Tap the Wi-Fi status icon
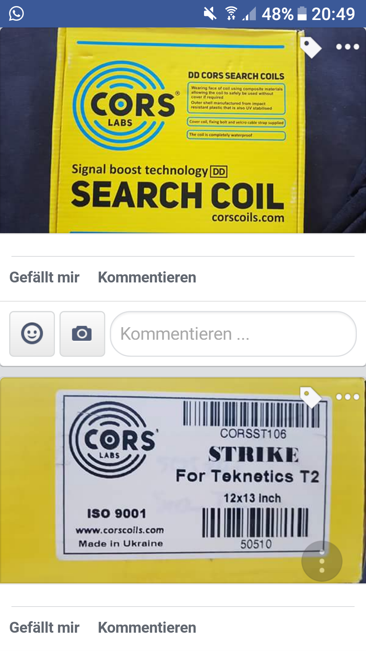Screen dimensions: 366x651 coord(231,14)
